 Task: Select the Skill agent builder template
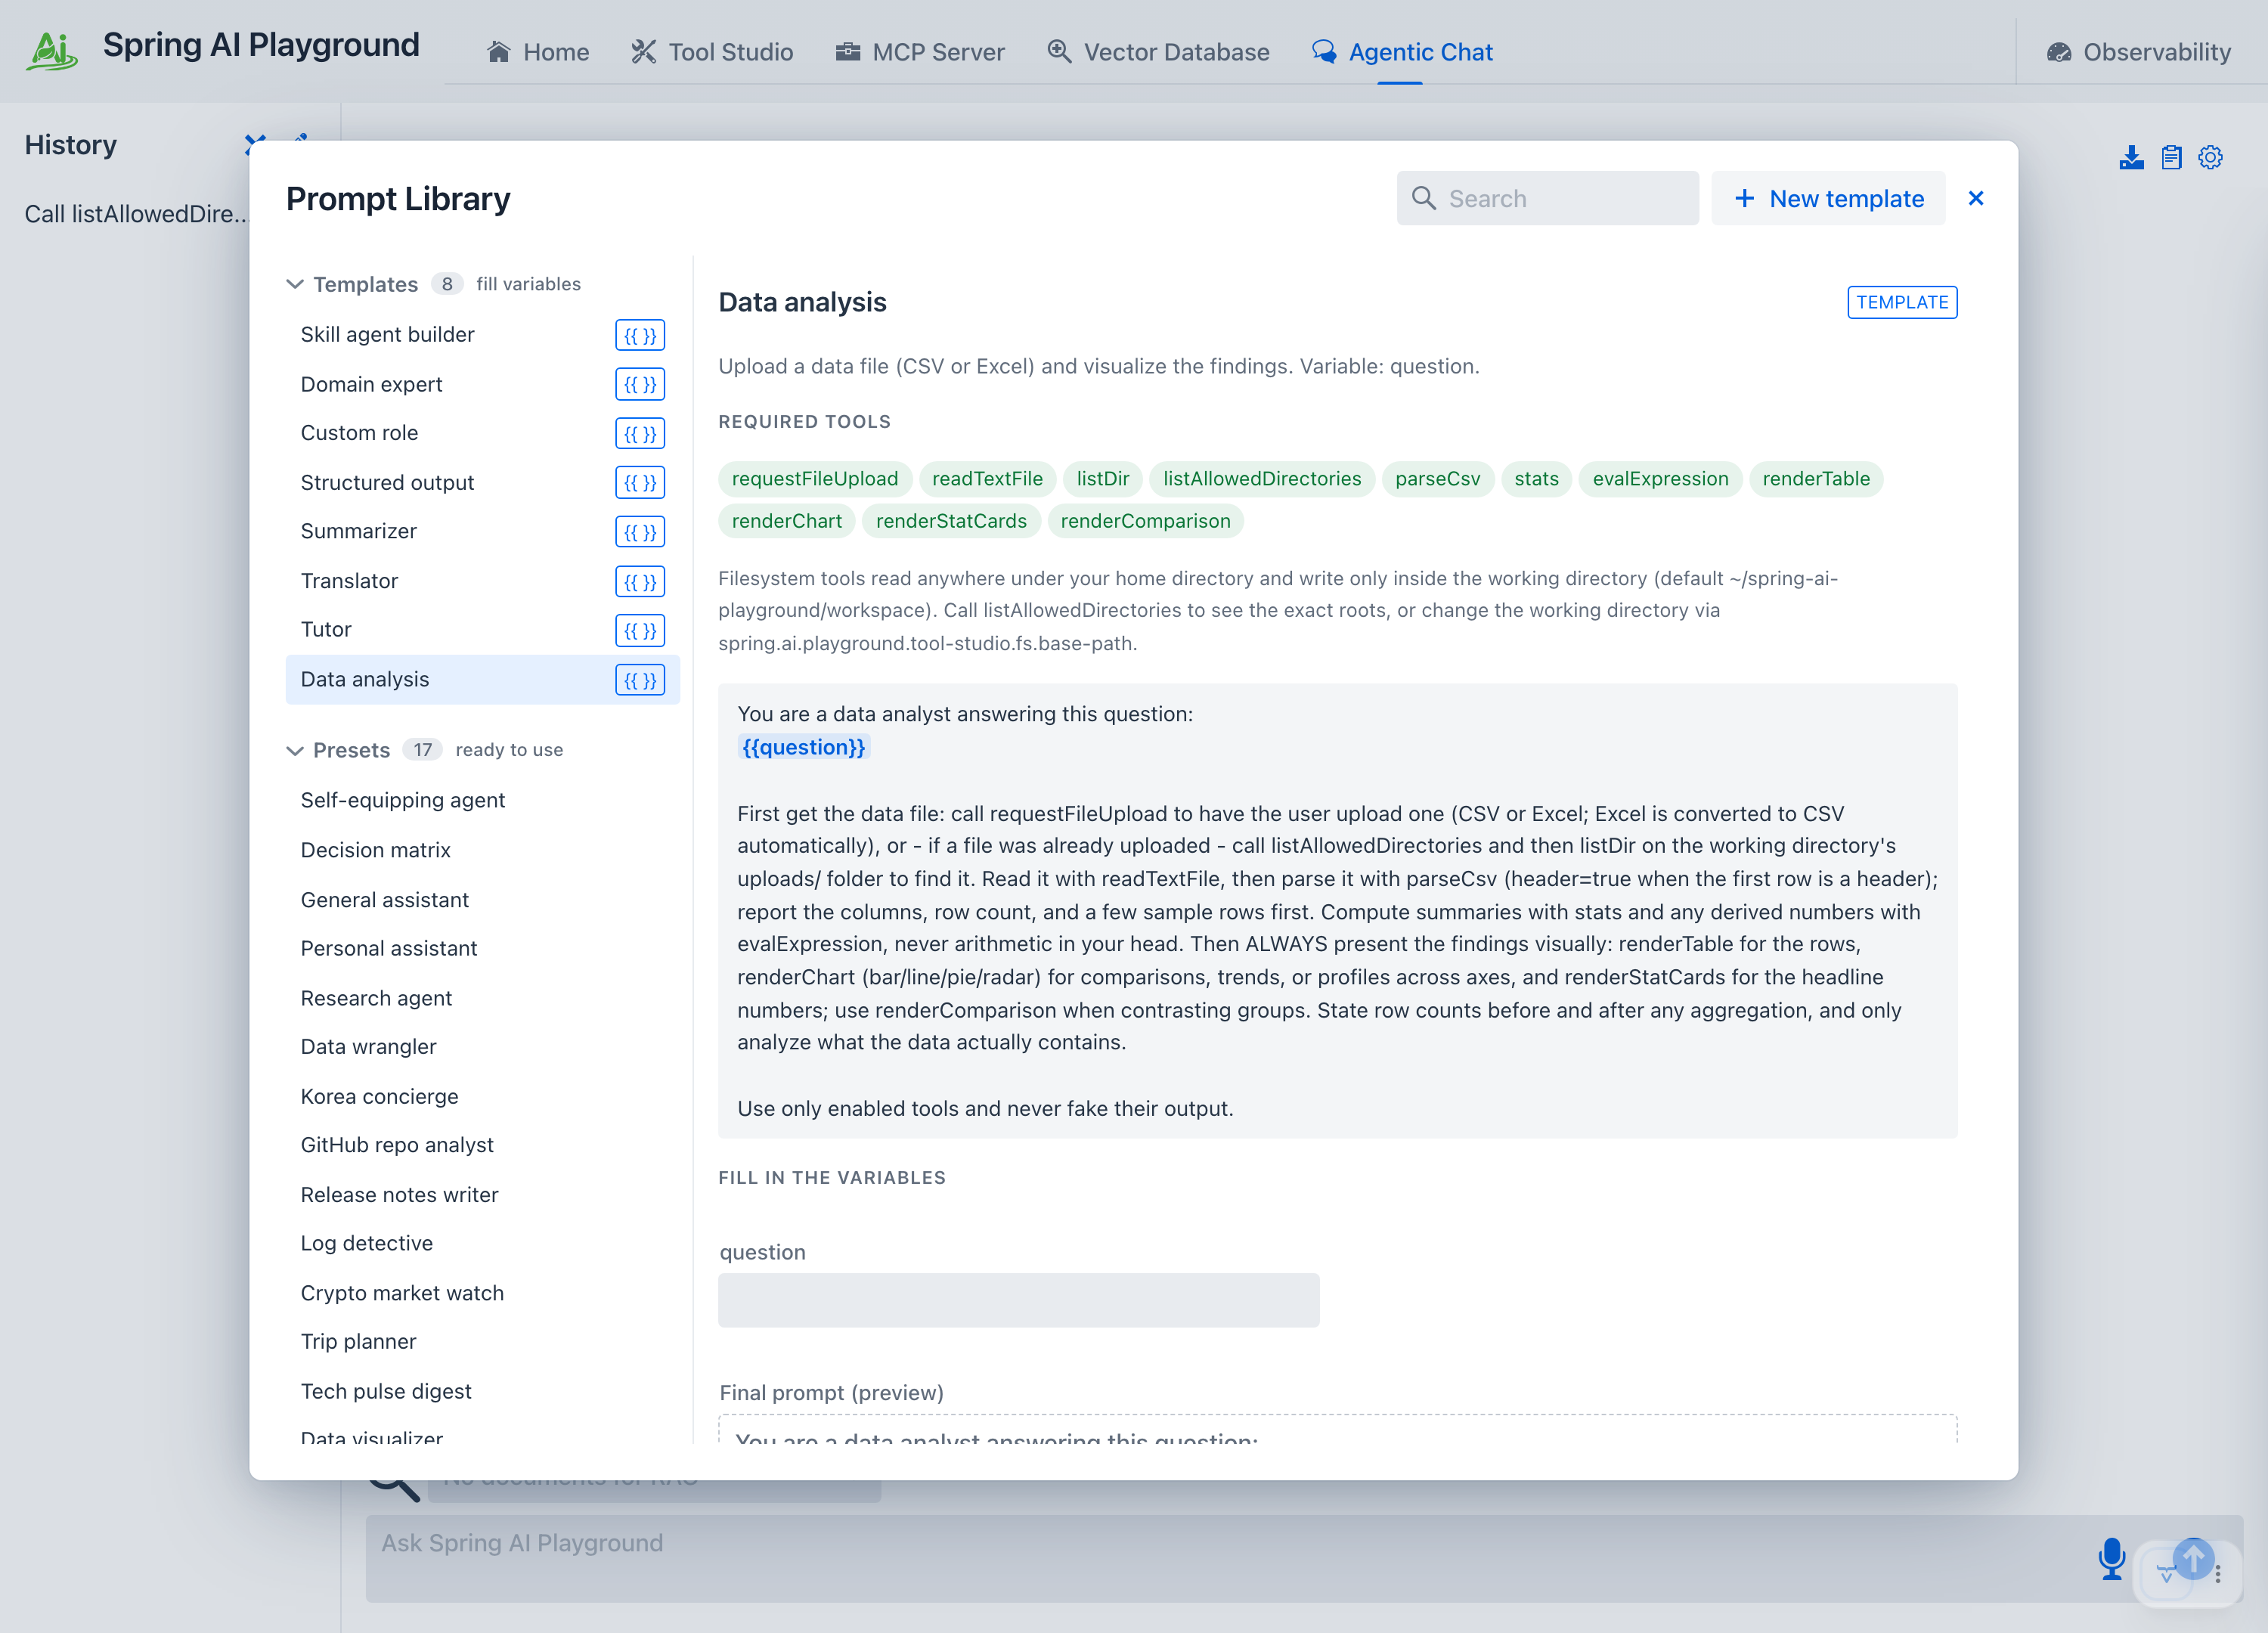[x=482, y=335]
